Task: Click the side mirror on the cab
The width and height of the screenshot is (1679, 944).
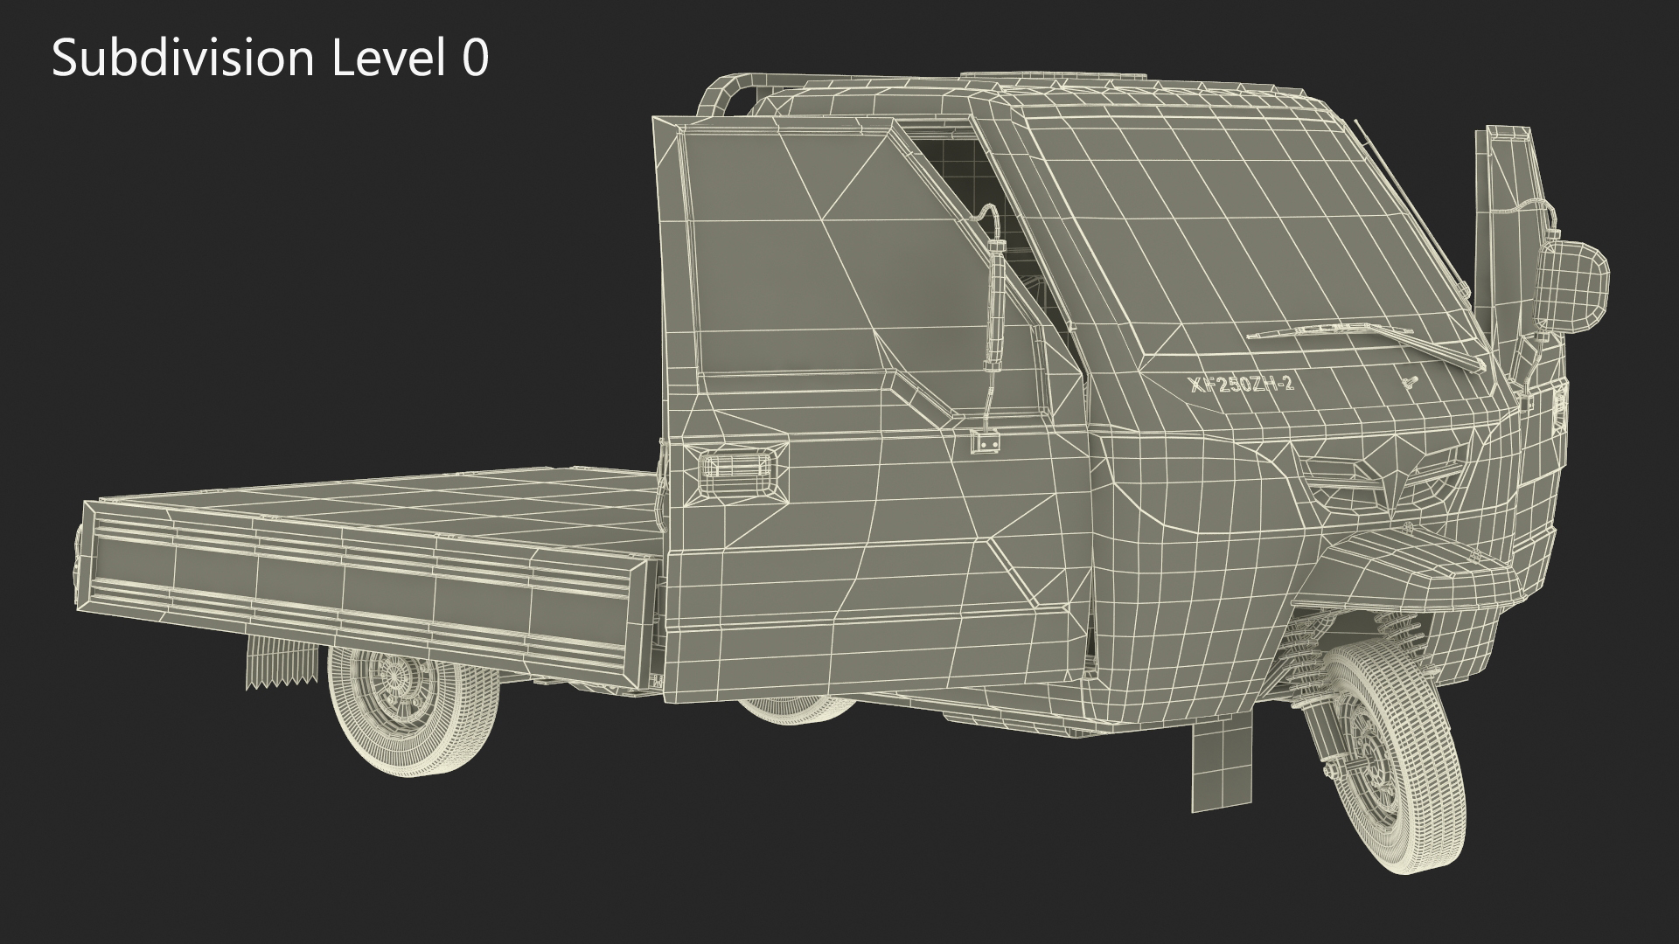Action: point(1574,285)
